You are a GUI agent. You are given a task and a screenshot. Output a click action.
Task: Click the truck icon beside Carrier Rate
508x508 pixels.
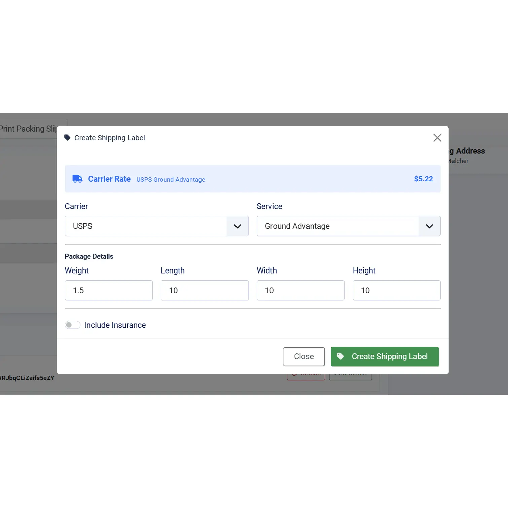click(77, 179)
